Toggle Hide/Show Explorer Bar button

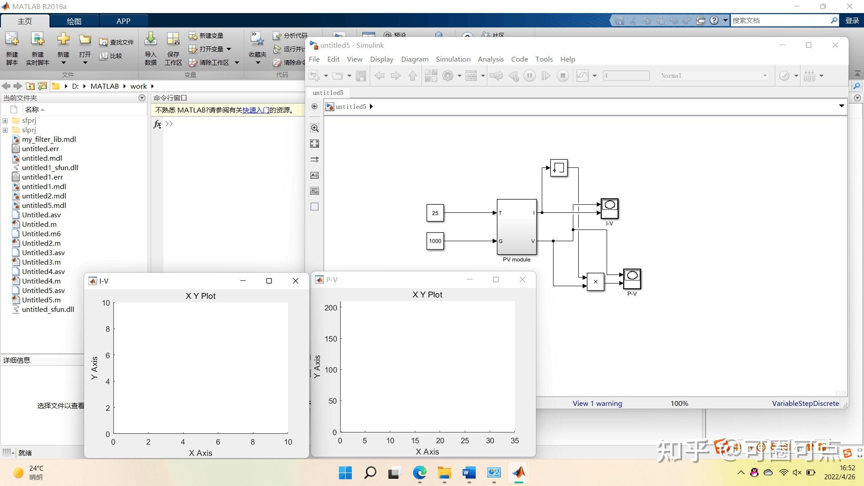click(x=315, y=107)
